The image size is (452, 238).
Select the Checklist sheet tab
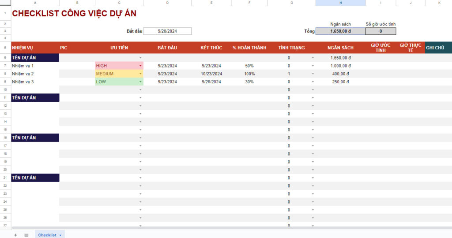coord(47,235)
